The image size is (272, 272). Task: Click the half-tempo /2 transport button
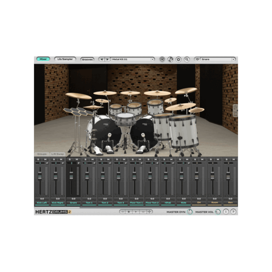coord(123,212)
